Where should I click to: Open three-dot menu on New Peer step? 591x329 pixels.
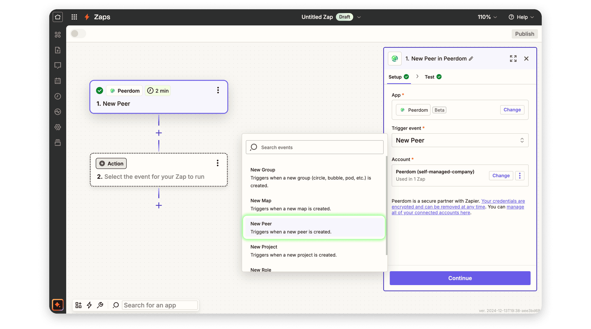(x=218, y=90)
